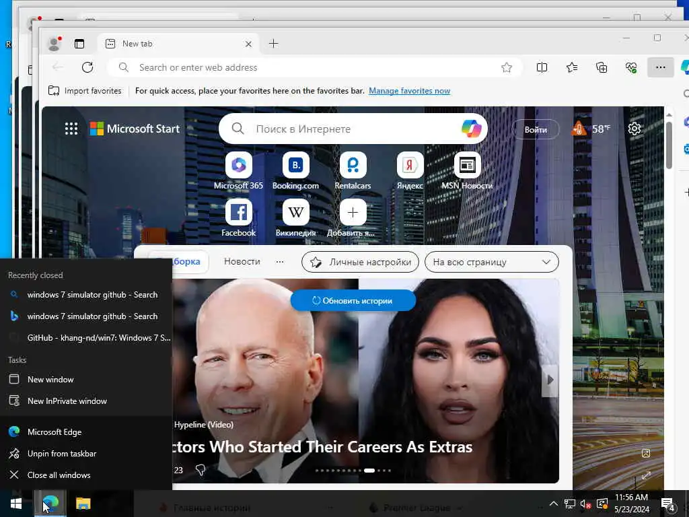Add a new quick link site
The height and width of the screenshot is (517, 689).
coord(353,218)
